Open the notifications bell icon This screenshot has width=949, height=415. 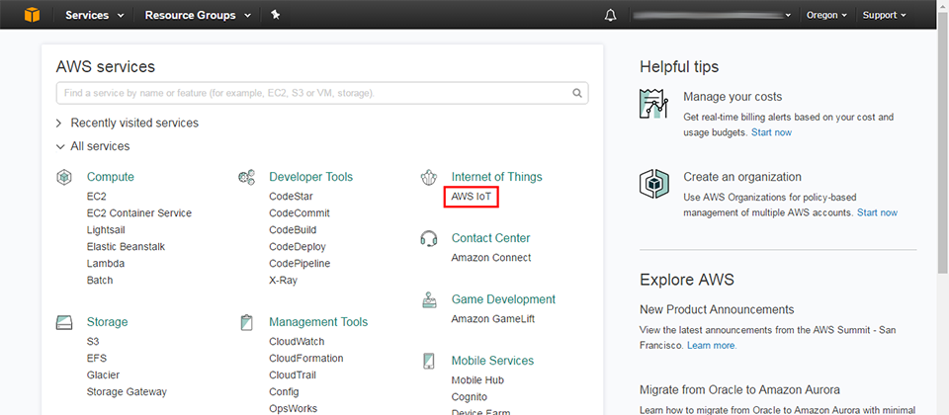(x=610, y=15)
